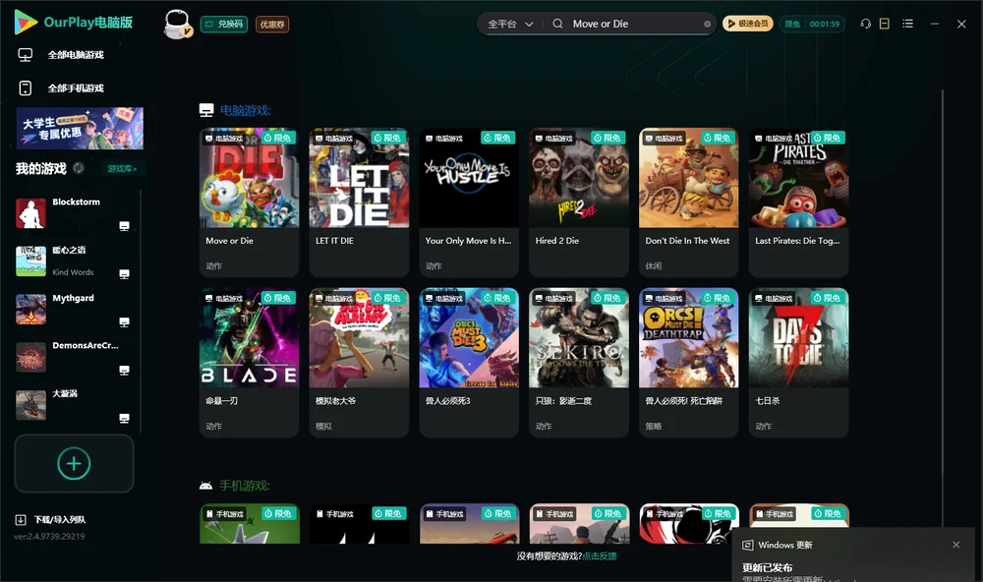Open the 七日杀 game card

(798, 363)
